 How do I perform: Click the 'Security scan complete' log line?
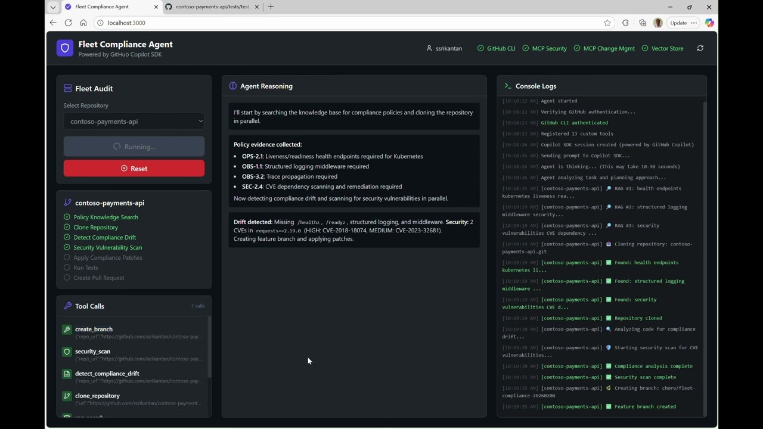[589, 377]
